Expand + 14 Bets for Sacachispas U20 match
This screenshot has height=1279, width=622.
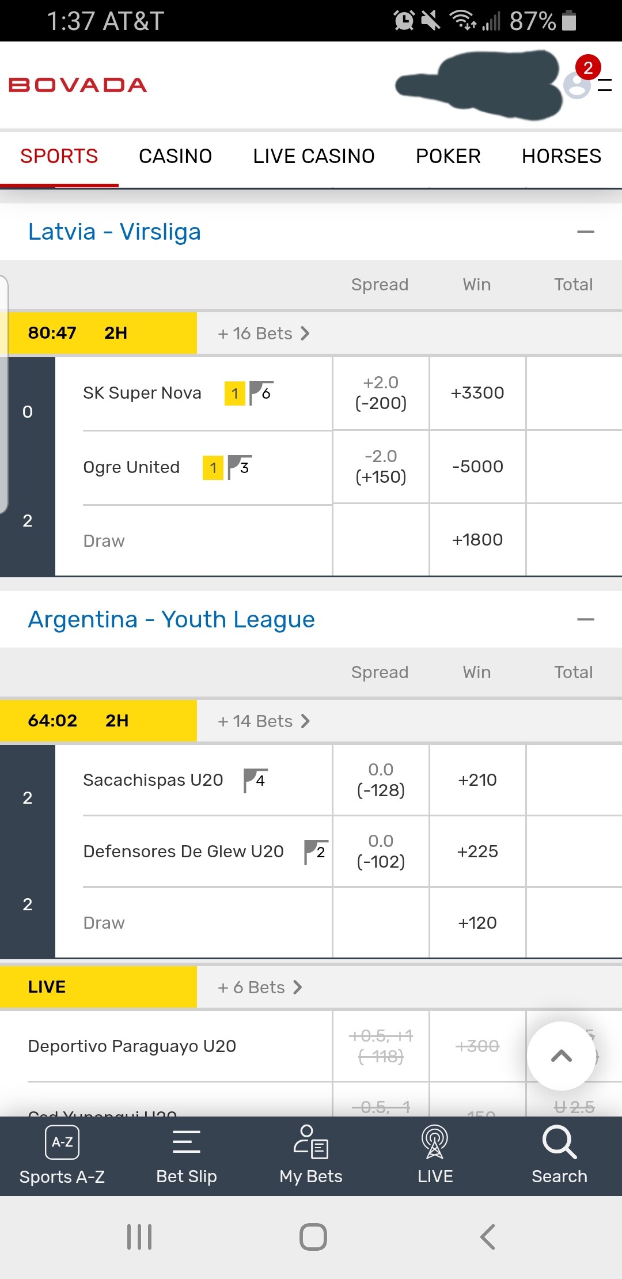tap(263, 721)
